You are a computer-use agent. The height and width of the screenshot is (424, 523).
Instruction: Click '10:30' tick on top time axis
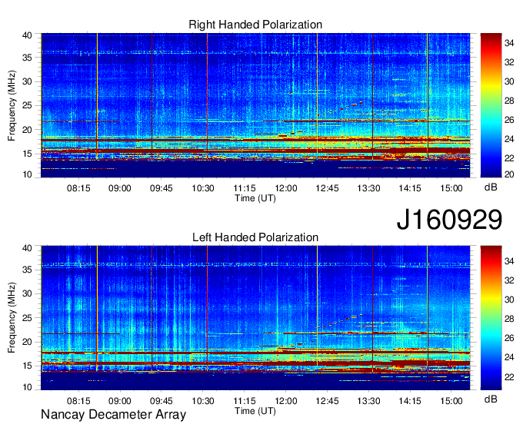203,188
